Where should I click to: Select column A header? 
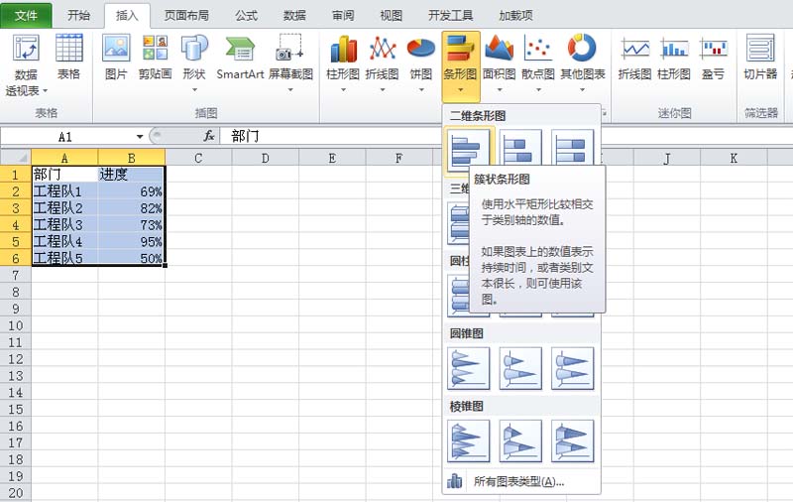click(x=64, y=158)
